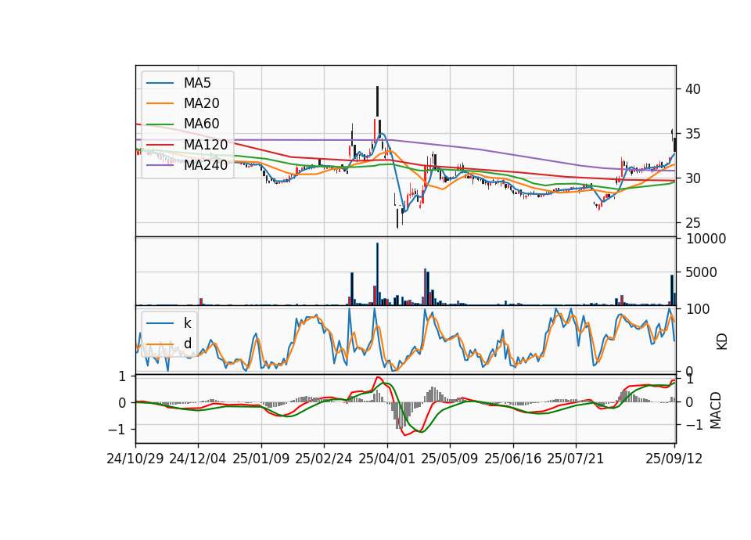Click the left MACD axis value 0
Image resolution: width=751 pixels, height=540 pixels.
point(123,403)
